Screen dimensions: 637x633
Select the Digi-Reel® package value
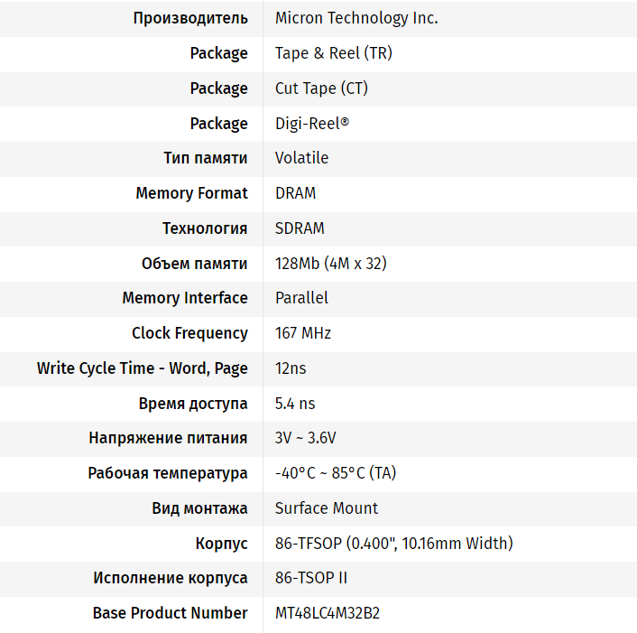point(311,124)
